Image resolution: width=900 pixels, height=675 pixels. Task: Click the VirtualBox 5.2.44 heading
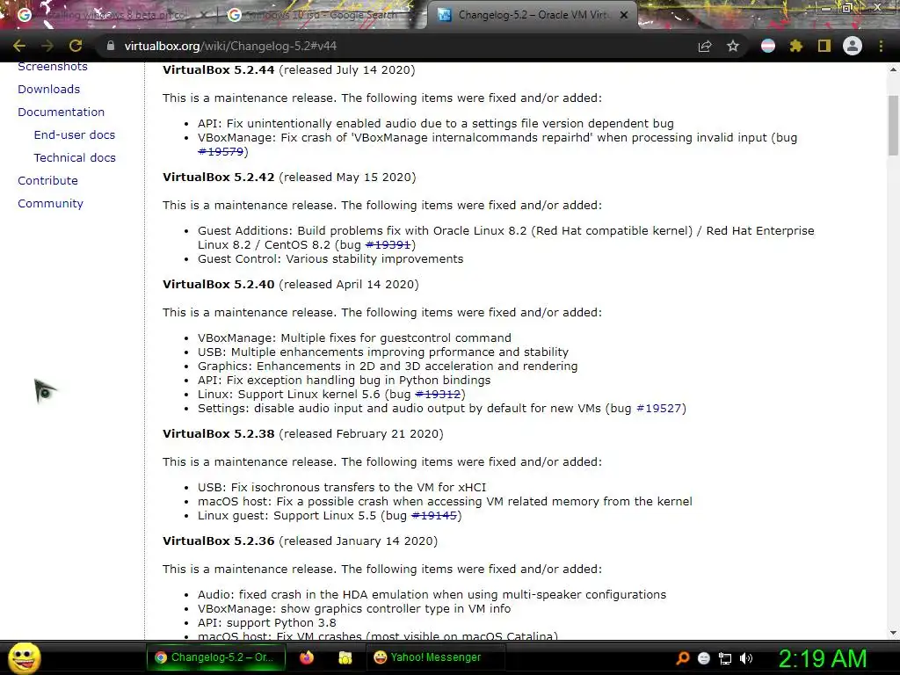(x=219, y=70)
